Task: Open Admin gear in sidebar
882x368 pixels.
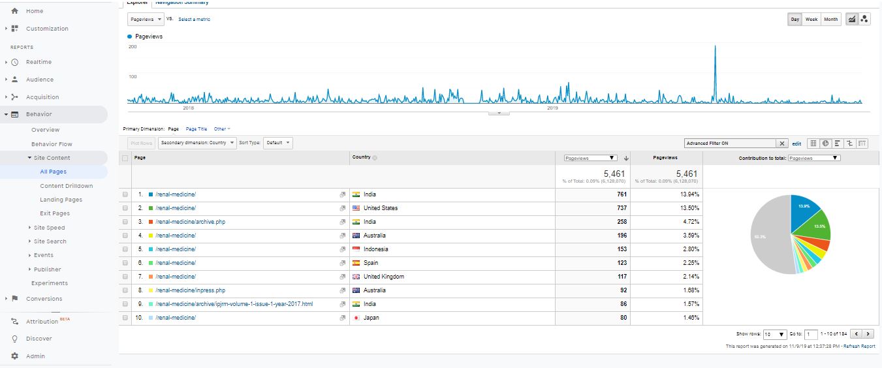Action: point(15,356)
